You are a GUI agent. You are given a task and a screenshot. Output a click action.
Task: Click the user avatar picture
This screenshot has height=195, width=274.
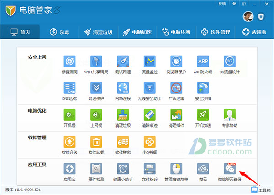pos(248,17)
